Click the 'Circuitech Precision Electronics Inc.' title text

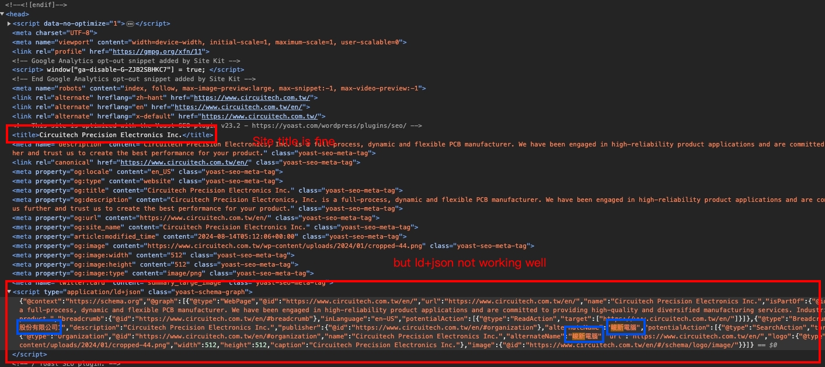pyautogui.click(x=111, y=135)
